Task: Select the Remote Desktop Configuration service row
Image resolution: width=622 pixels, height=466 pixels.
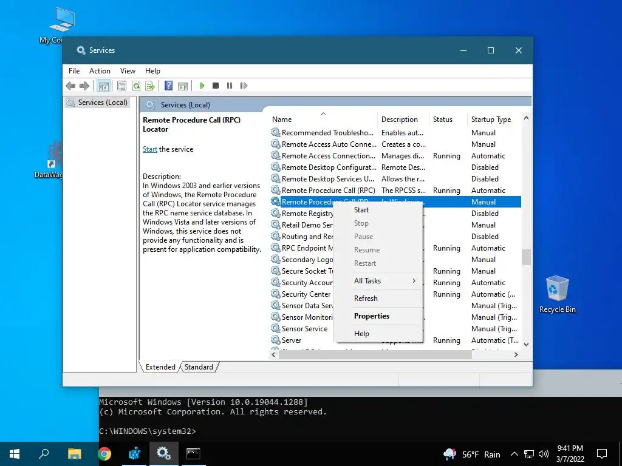Action: (395, 167)
